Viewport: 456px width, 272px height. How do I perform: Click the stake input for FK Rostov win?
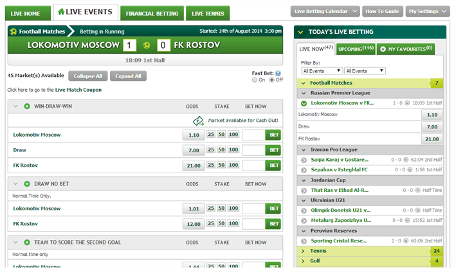point(253,166)
